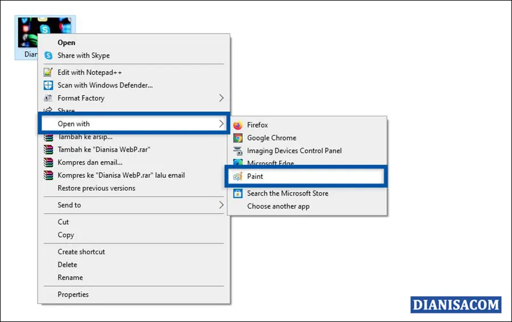
Task: Click the Imaging Devices Control Panel icon
Action: (x=237, y=151)
